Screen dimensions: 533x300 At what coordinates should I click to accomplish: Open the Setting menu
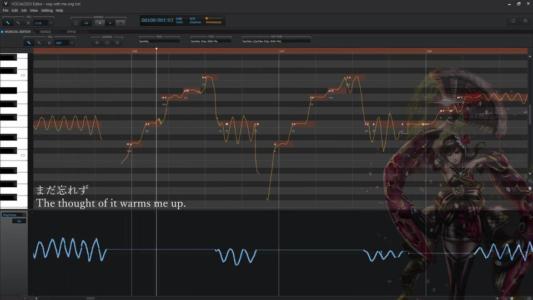(47, 11)
